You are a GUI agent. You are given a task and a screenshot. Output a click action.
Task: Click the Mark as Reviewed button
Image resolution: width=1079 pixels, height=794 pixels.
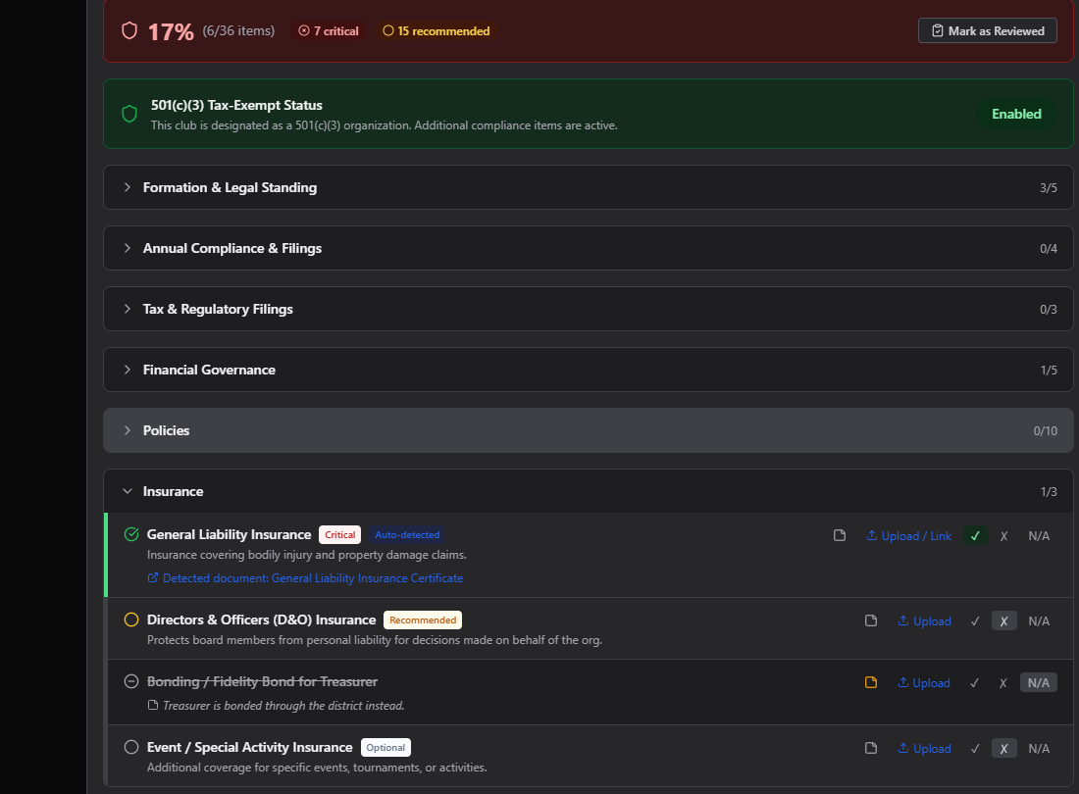coord(988,31)
